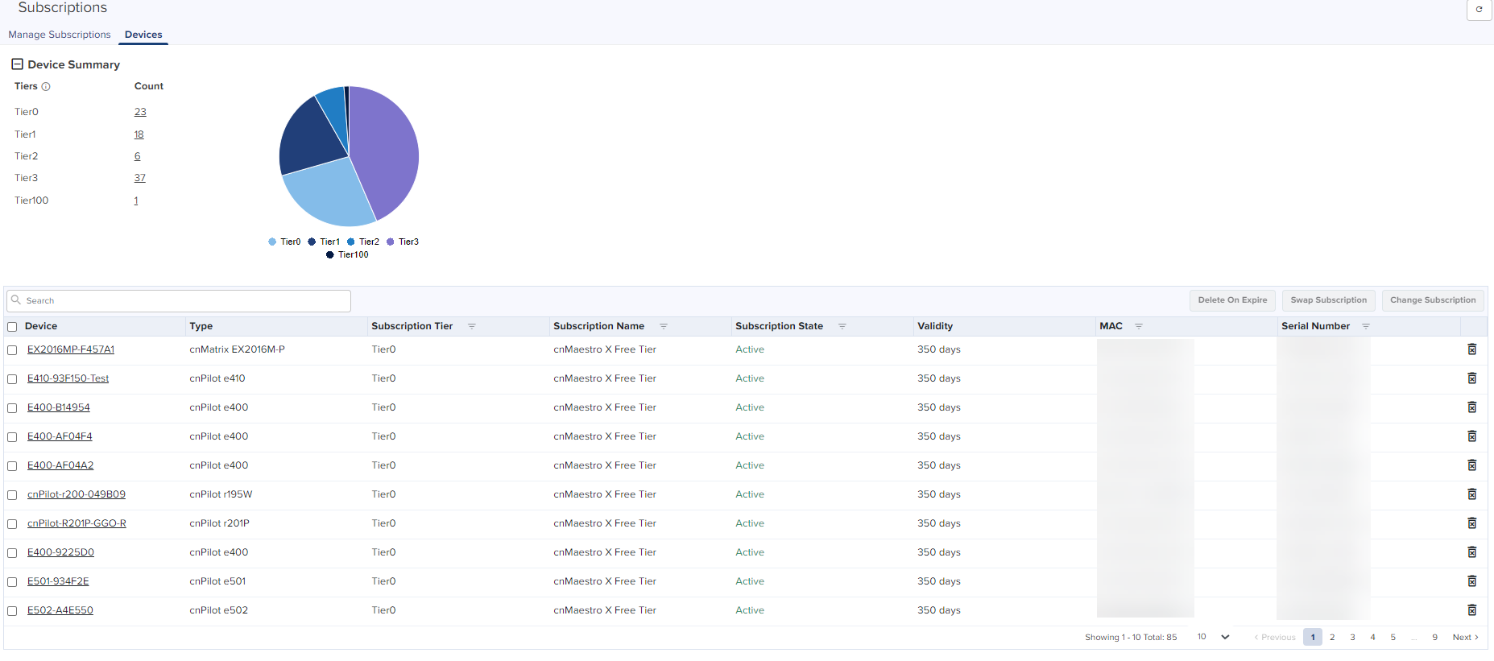Select the Devices tab

point(143,35)
